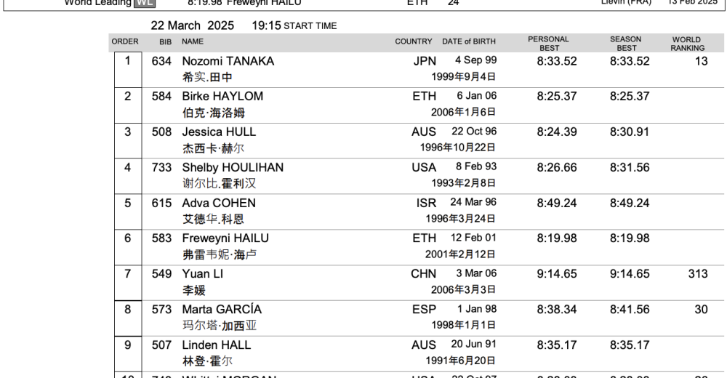
Task: Click the 19:15 START TIME text
Action: [x=294, y=25]
